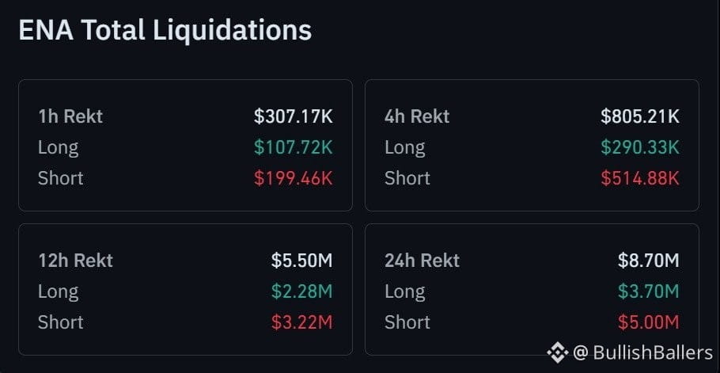Click the $514.88K short liquidation value
This screenshot has height=373, width=720.
(x=640, y=178)
